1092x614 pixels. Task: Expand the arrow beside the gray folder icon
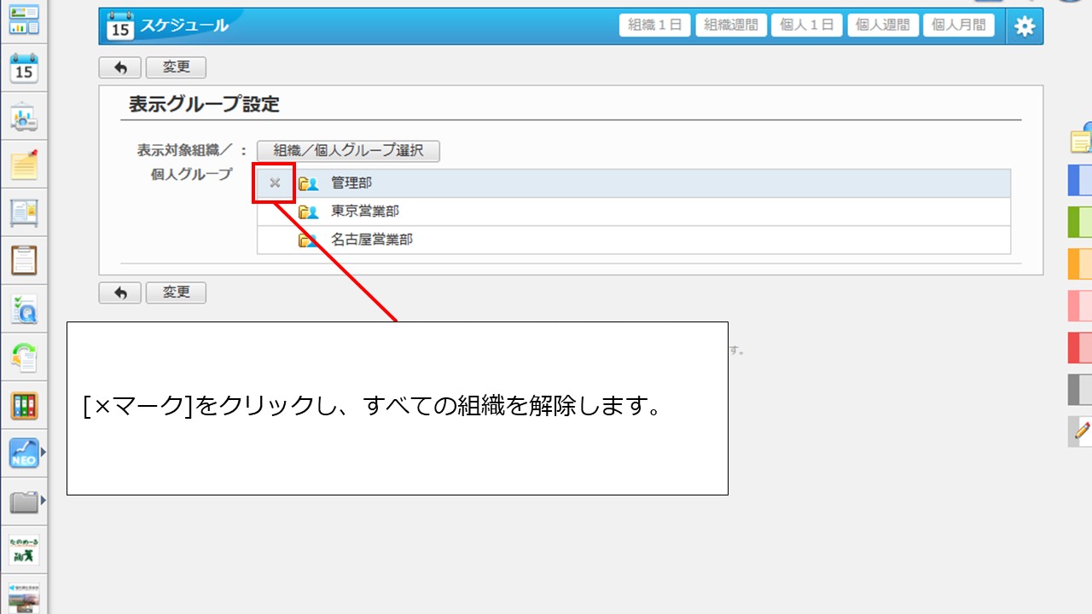[43, 501]
